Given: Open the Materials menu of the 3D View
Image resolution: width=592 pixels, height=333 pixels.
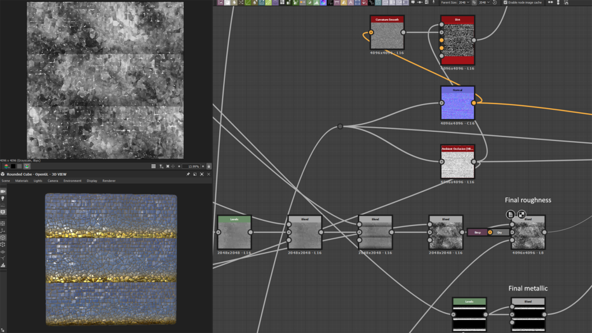Looking at the screenshot, I should (21, 180).
